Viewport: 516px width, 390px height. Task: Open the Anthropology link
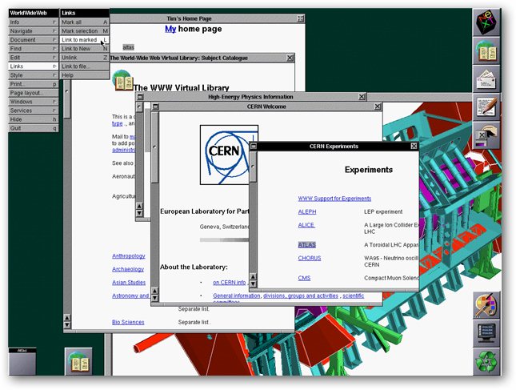tap(128, 256)
